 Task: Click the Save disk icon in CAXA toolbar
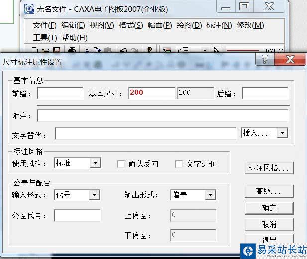[57, 50]
